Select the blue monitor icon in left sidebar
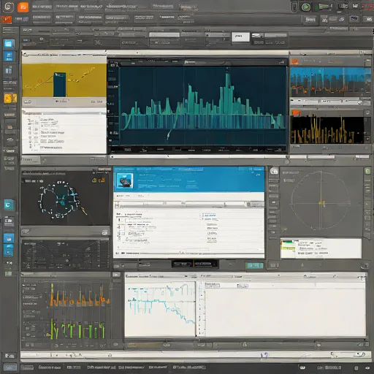The image size is (374, 374). tap(9, 44)
